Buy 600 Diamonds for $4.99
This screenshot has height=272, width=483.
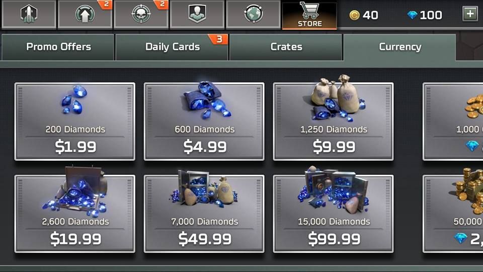[204, 121]
